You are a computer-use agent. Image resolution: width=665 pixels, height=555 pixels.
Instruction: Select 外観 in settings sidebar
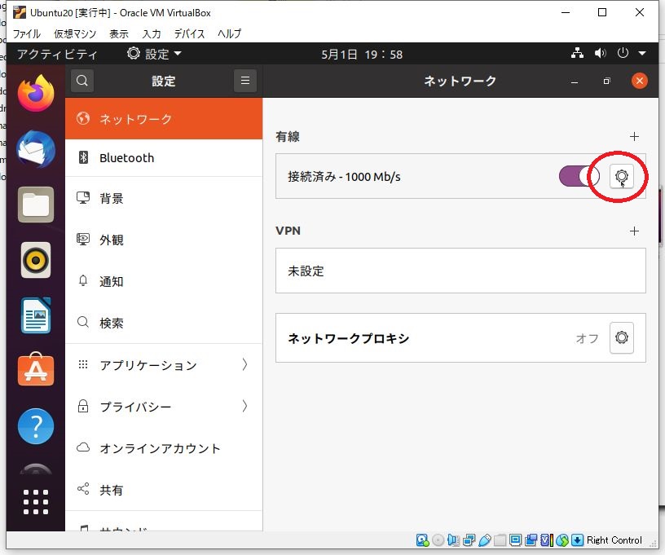coord(164,240)
